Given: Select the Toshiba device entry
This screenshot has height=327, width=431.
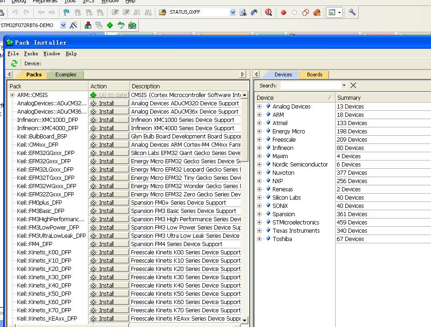Looking at the screenshot, I should click(282, 239).
